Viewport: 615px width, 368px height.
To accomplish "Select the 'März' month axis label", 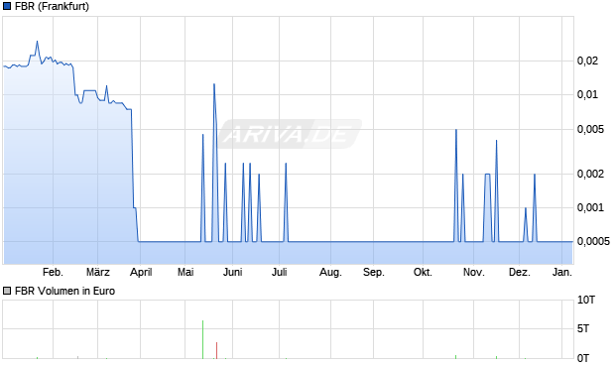I will pyautogui.click(x=97, y=272).
